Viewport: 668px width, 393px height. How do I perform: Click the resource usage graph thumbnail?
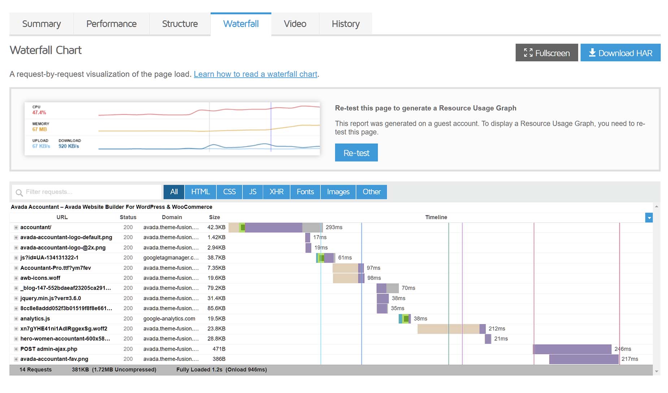(172, 129)
